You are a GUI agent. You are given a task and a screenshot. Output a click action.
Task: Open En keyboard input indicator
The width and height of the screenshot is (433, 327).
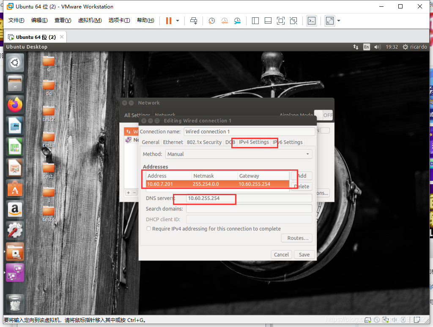[x=366, y=47]
